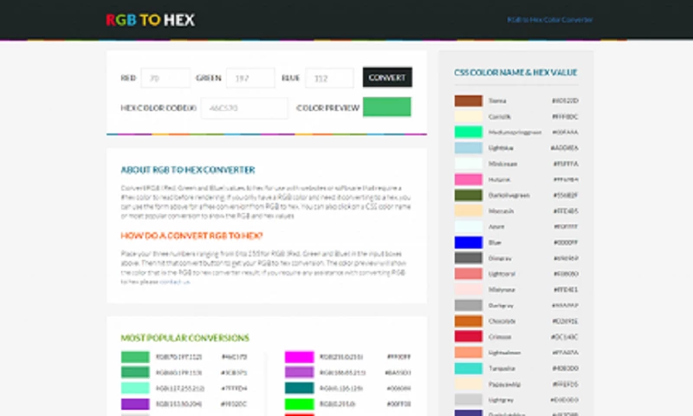Choose the Cornsilk color name

pos(500,117)
